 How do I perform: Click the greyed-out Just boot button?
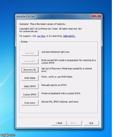tap(30, 53)
